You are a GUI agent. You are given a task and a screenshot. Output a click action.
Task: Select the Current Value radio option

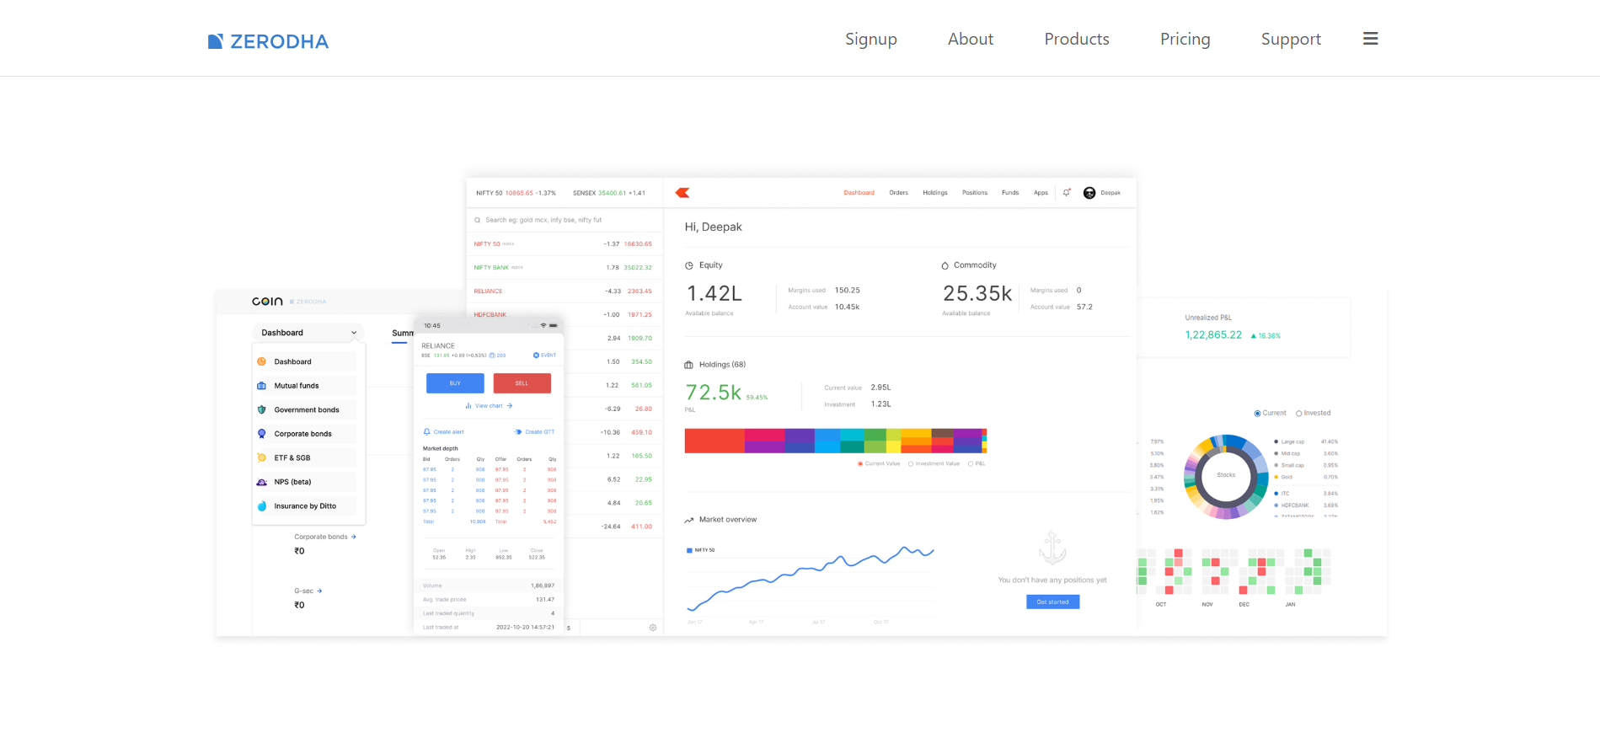click(860, 463)
